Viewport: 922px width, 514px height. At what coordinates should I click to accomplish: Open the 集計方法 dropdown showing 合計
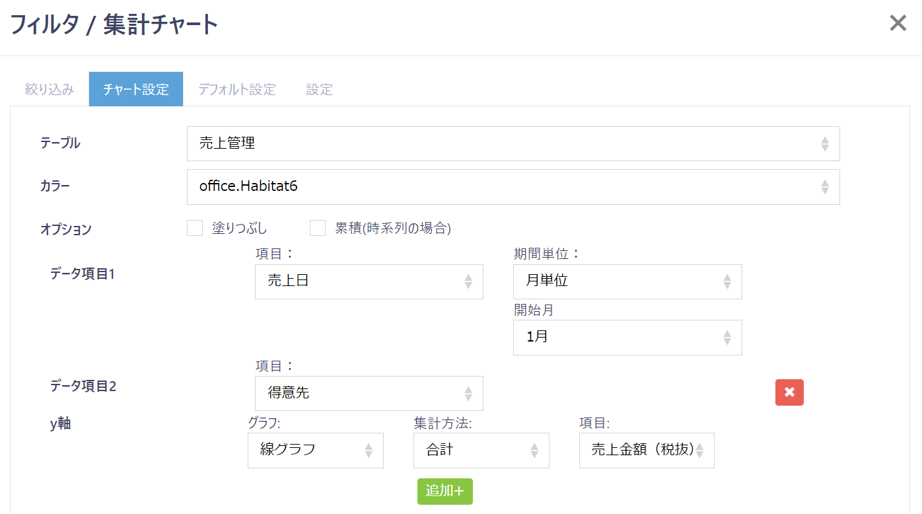(481, 451)
